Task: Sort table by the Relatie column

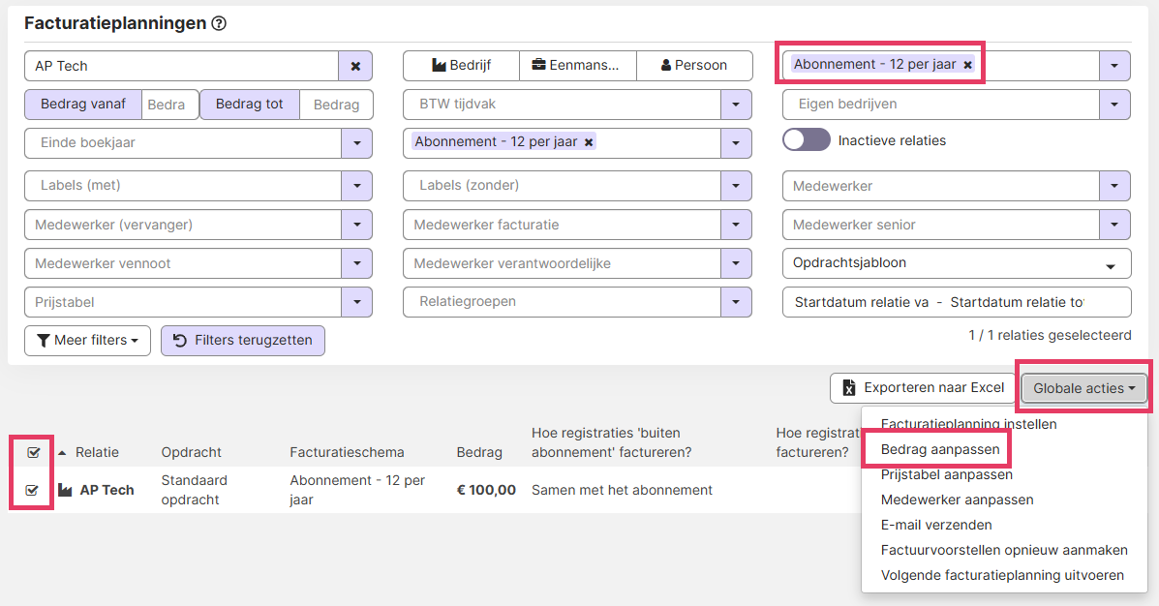Action: coord(96,452)
